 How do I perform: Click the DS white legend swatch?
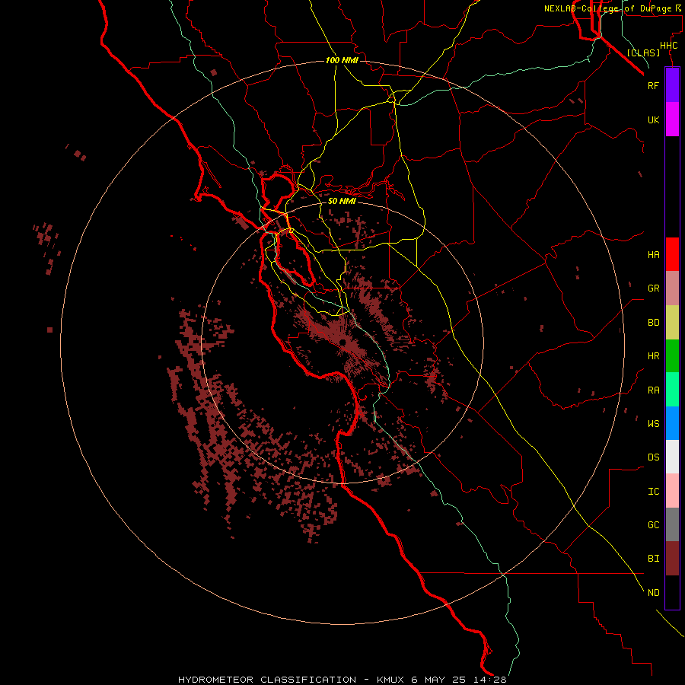click(x=672, y=457)
